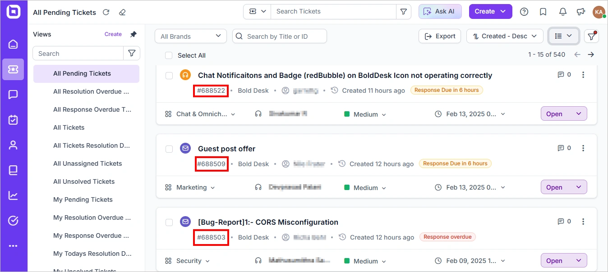This screenshot has width=608, height=272.
Task: Select the Guest post offer checkbox
Action: point(169,149)
